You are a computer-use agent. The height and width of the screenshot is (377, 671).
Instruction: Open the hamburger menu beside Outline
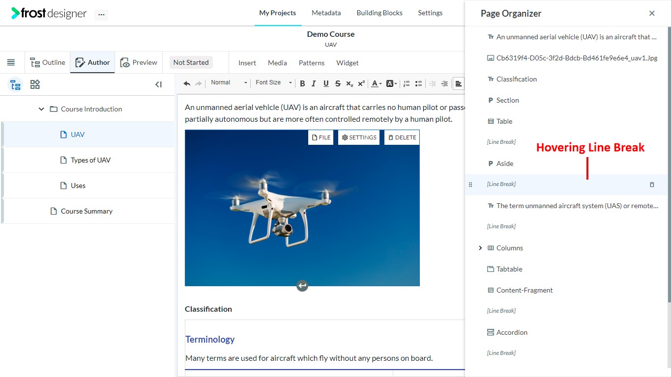[x=11, y=62]
